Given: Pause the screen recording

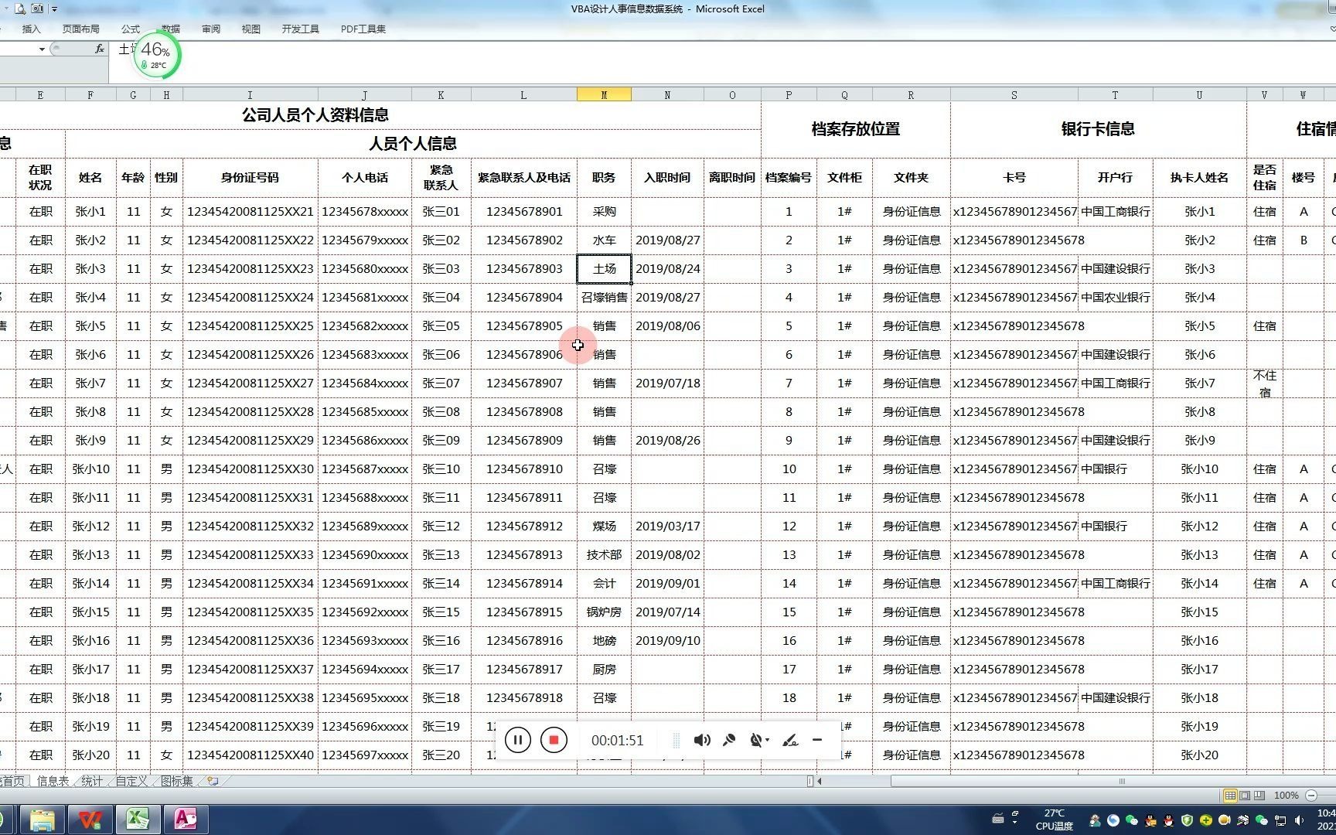Looking at the screenshot, I should coord(518,740).
